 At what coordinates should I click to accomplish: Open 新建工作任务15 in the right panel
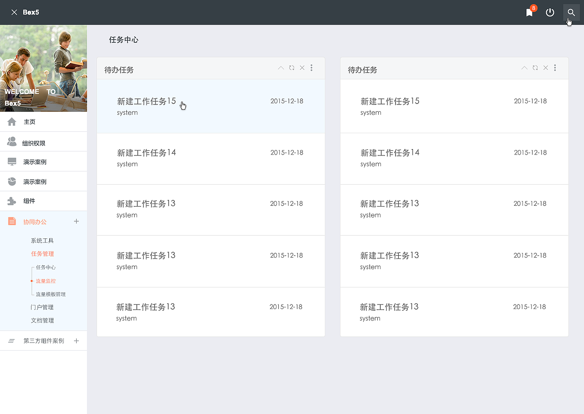(390, 101)
